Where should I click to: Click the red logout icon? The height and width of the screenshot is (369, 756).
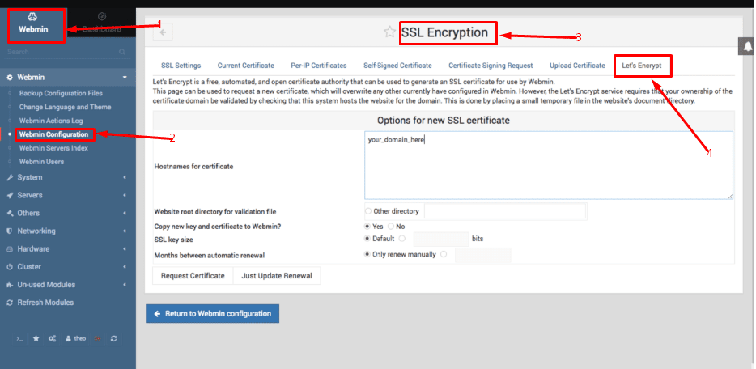point(98,338)
